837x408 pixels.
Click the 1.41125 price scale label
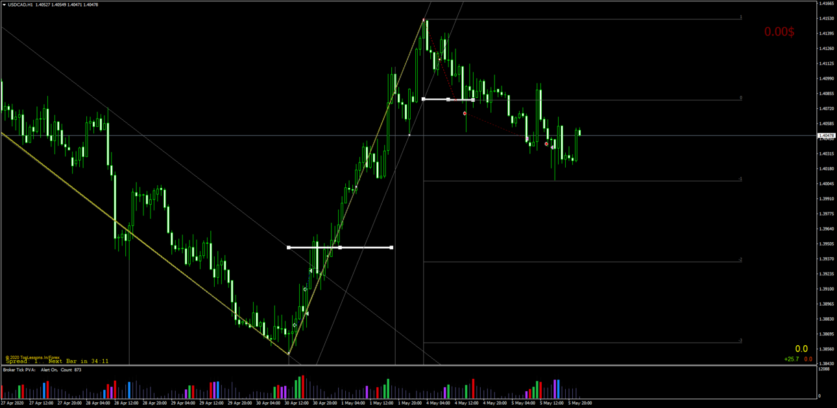(x=827, y=63)
